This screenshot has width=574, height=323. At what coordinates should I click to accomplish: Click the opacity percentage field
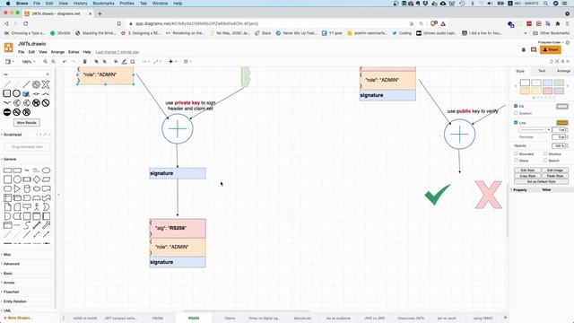(x=558, y=145)
